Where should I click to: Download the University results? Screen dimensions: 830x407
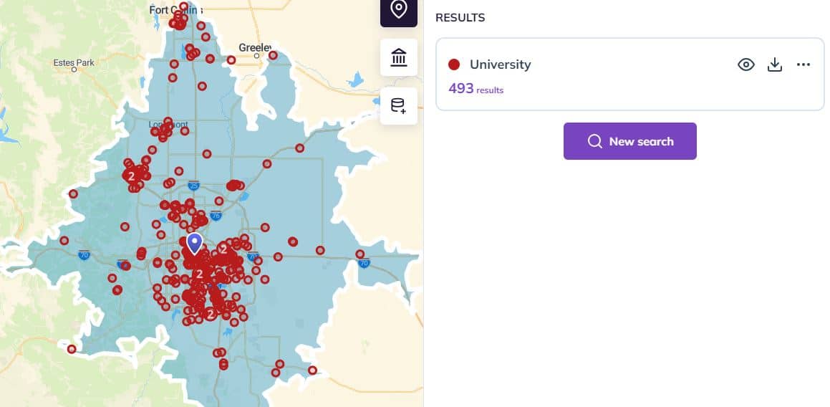[x=774, y=64]
